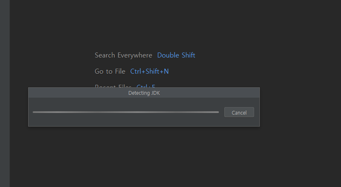Viewport: 341px width, 187px height.
Task: Click the Ctrl+Shift+N shortcut text
Action: 149,72
